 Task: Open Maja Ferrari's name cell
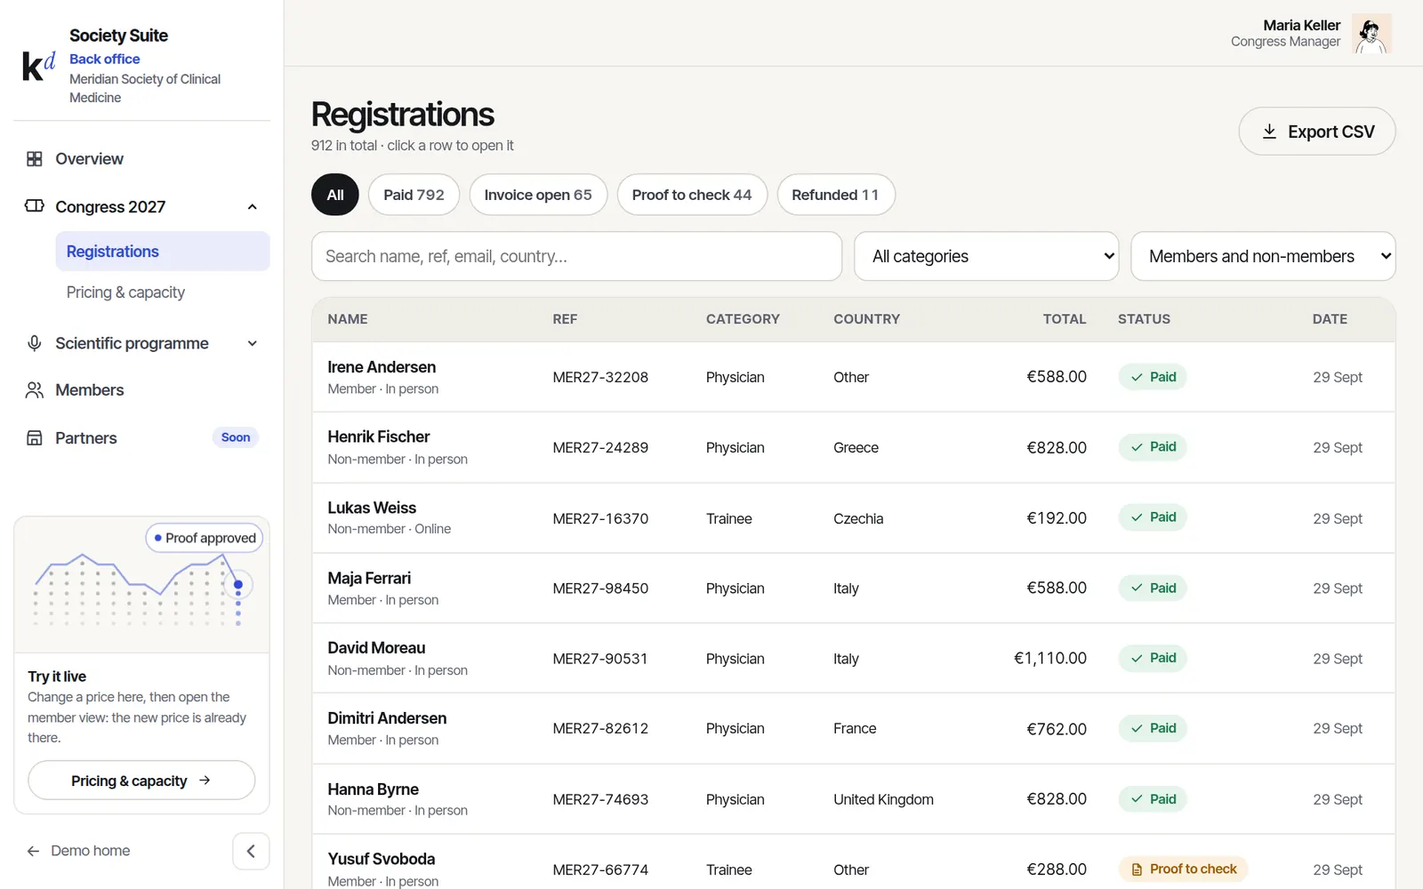369,579
